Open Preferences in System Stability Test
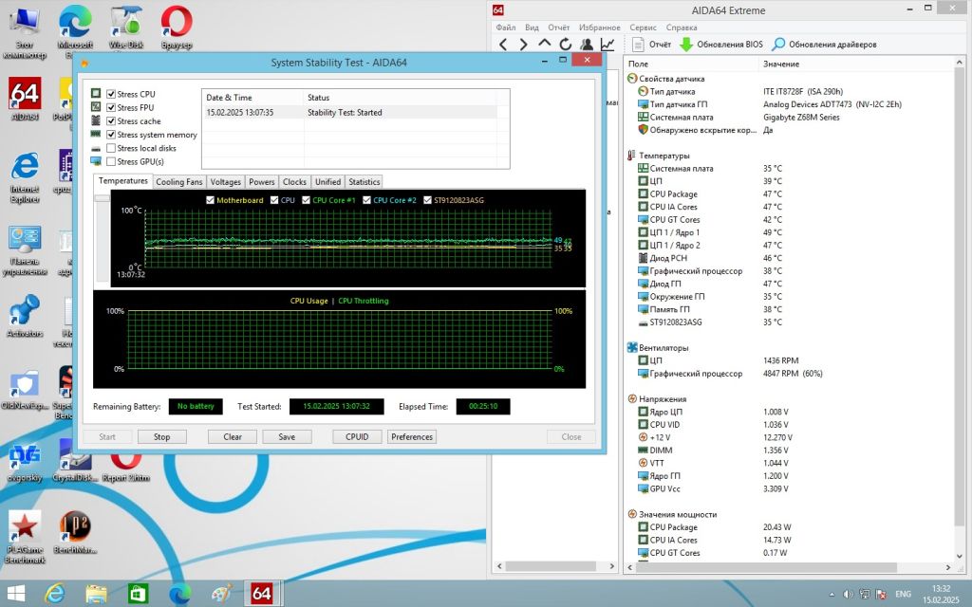Viewport: 972px width, 607px height. click(412, 436)
